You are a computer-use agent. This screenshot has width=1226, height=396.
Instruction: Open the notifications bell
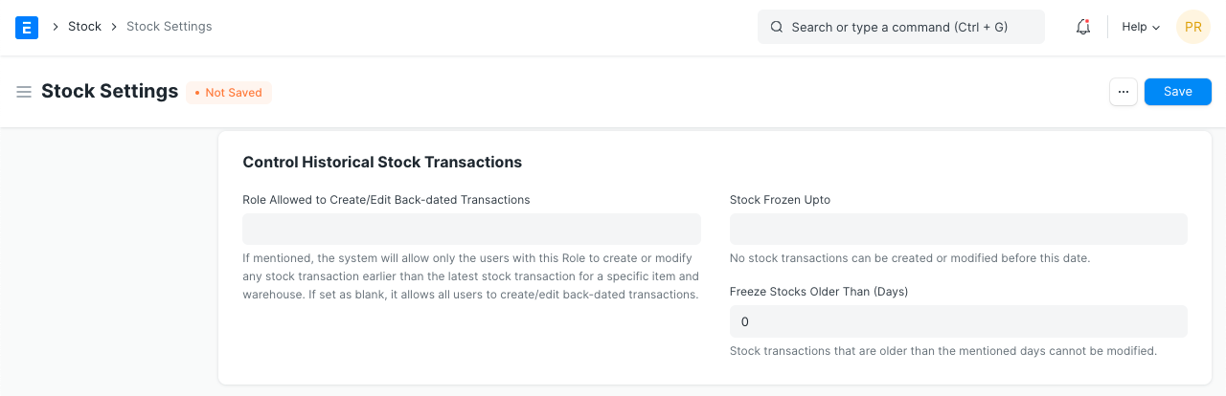(1083, 27)
